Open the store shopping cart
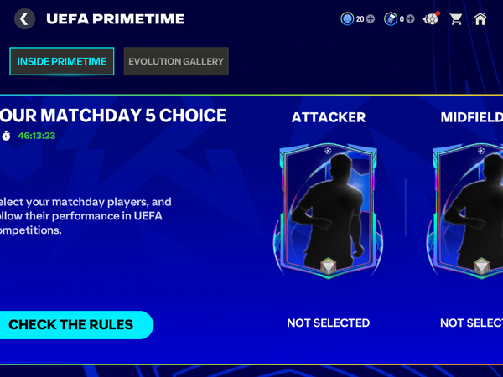 (x=456, y=18)
